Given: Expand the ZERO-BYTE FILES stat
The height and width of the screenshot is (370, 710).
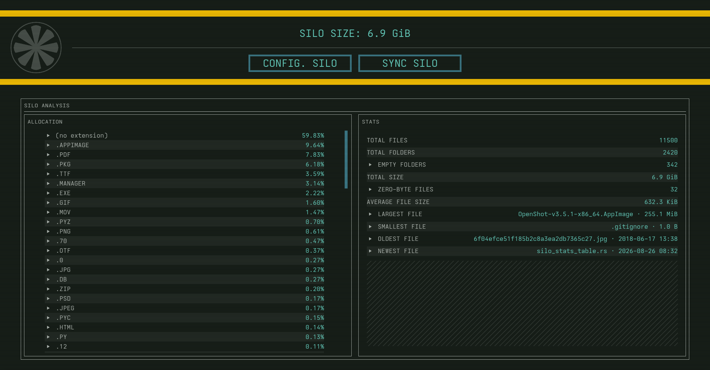Looking at the screenshot, I should click(x=370, y=189).
